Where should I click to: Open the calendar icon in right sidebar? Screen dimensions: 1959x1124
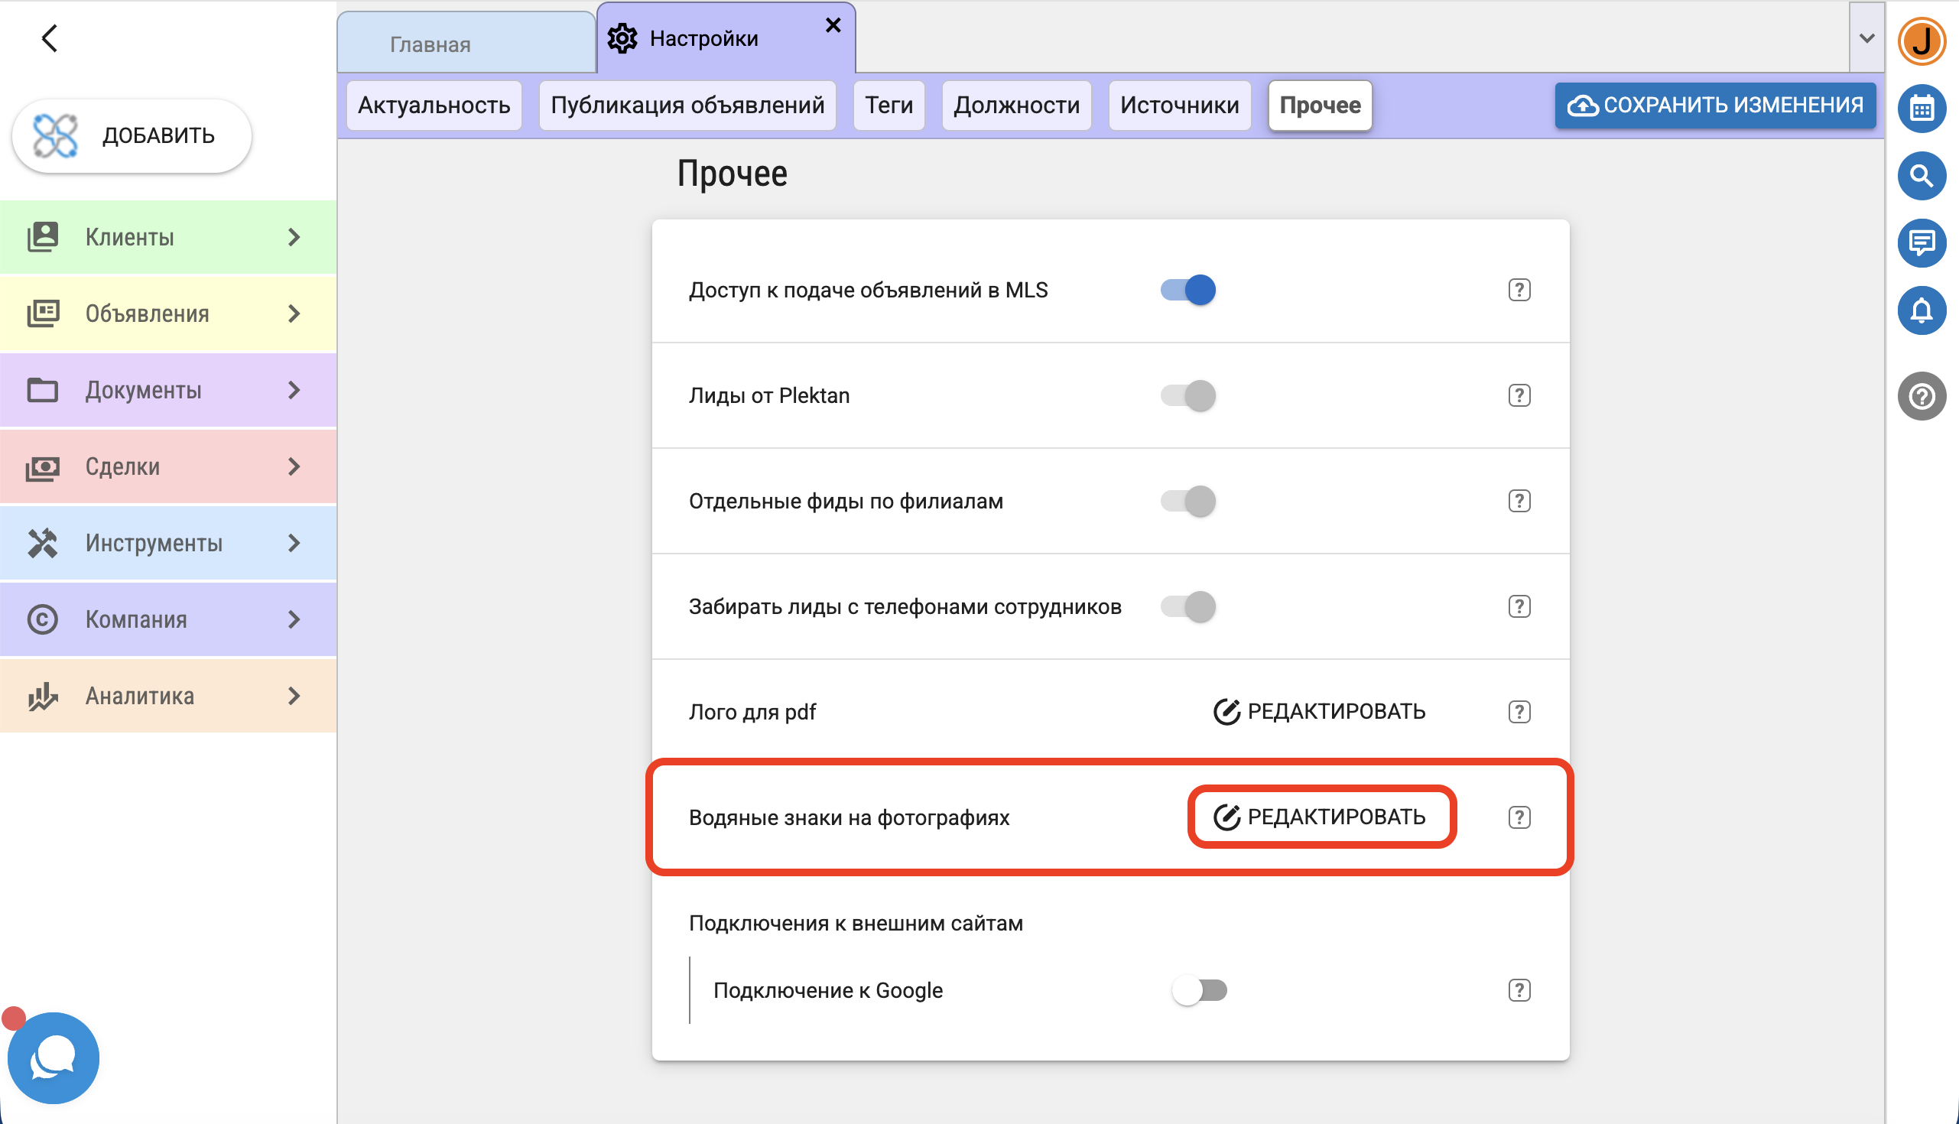coord(1921,109)
